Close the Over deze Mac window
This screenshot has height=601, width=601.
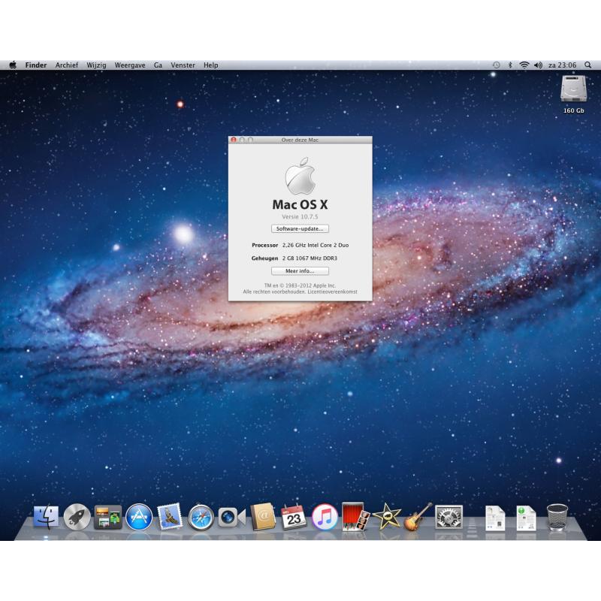click(x=234, y=140)
